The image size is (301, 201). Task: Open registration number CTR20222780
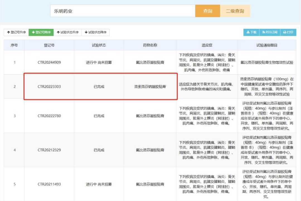click(49, 116)
